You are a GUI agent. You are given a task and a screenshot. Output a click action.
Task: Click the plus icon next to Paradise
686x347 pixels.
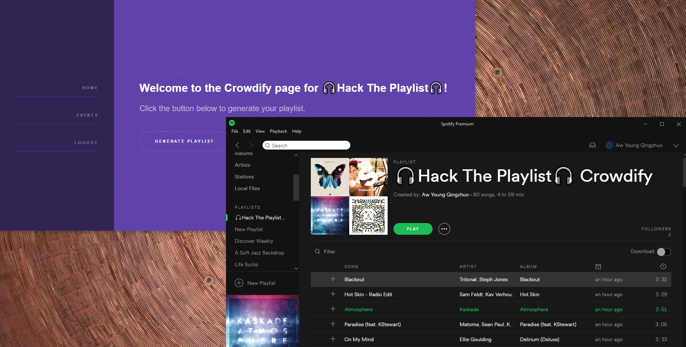[x=333, y=324]
